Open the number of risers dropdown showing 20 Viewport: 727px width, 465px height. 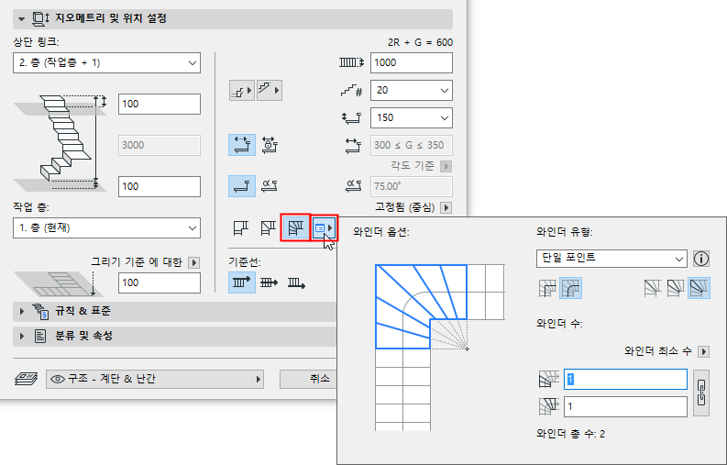(x=412, y=90)
